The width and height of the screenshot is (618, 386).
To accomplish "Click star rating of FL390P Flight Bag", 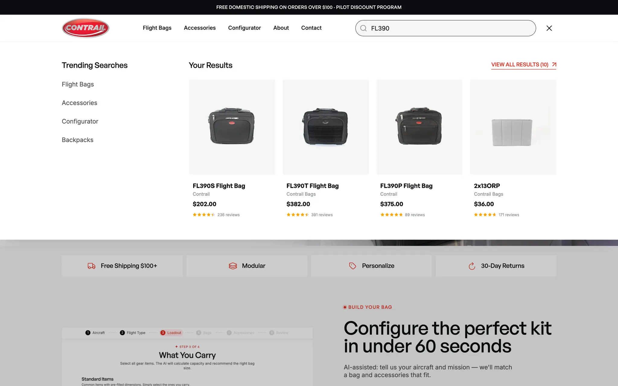I will (391, 215).
